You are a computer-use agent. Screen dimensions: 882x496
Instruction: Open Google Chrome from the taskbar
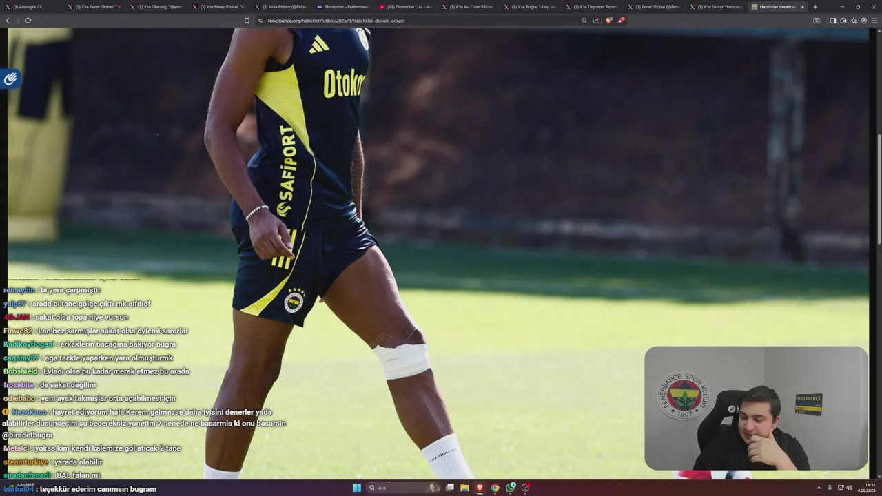point(495,488)
